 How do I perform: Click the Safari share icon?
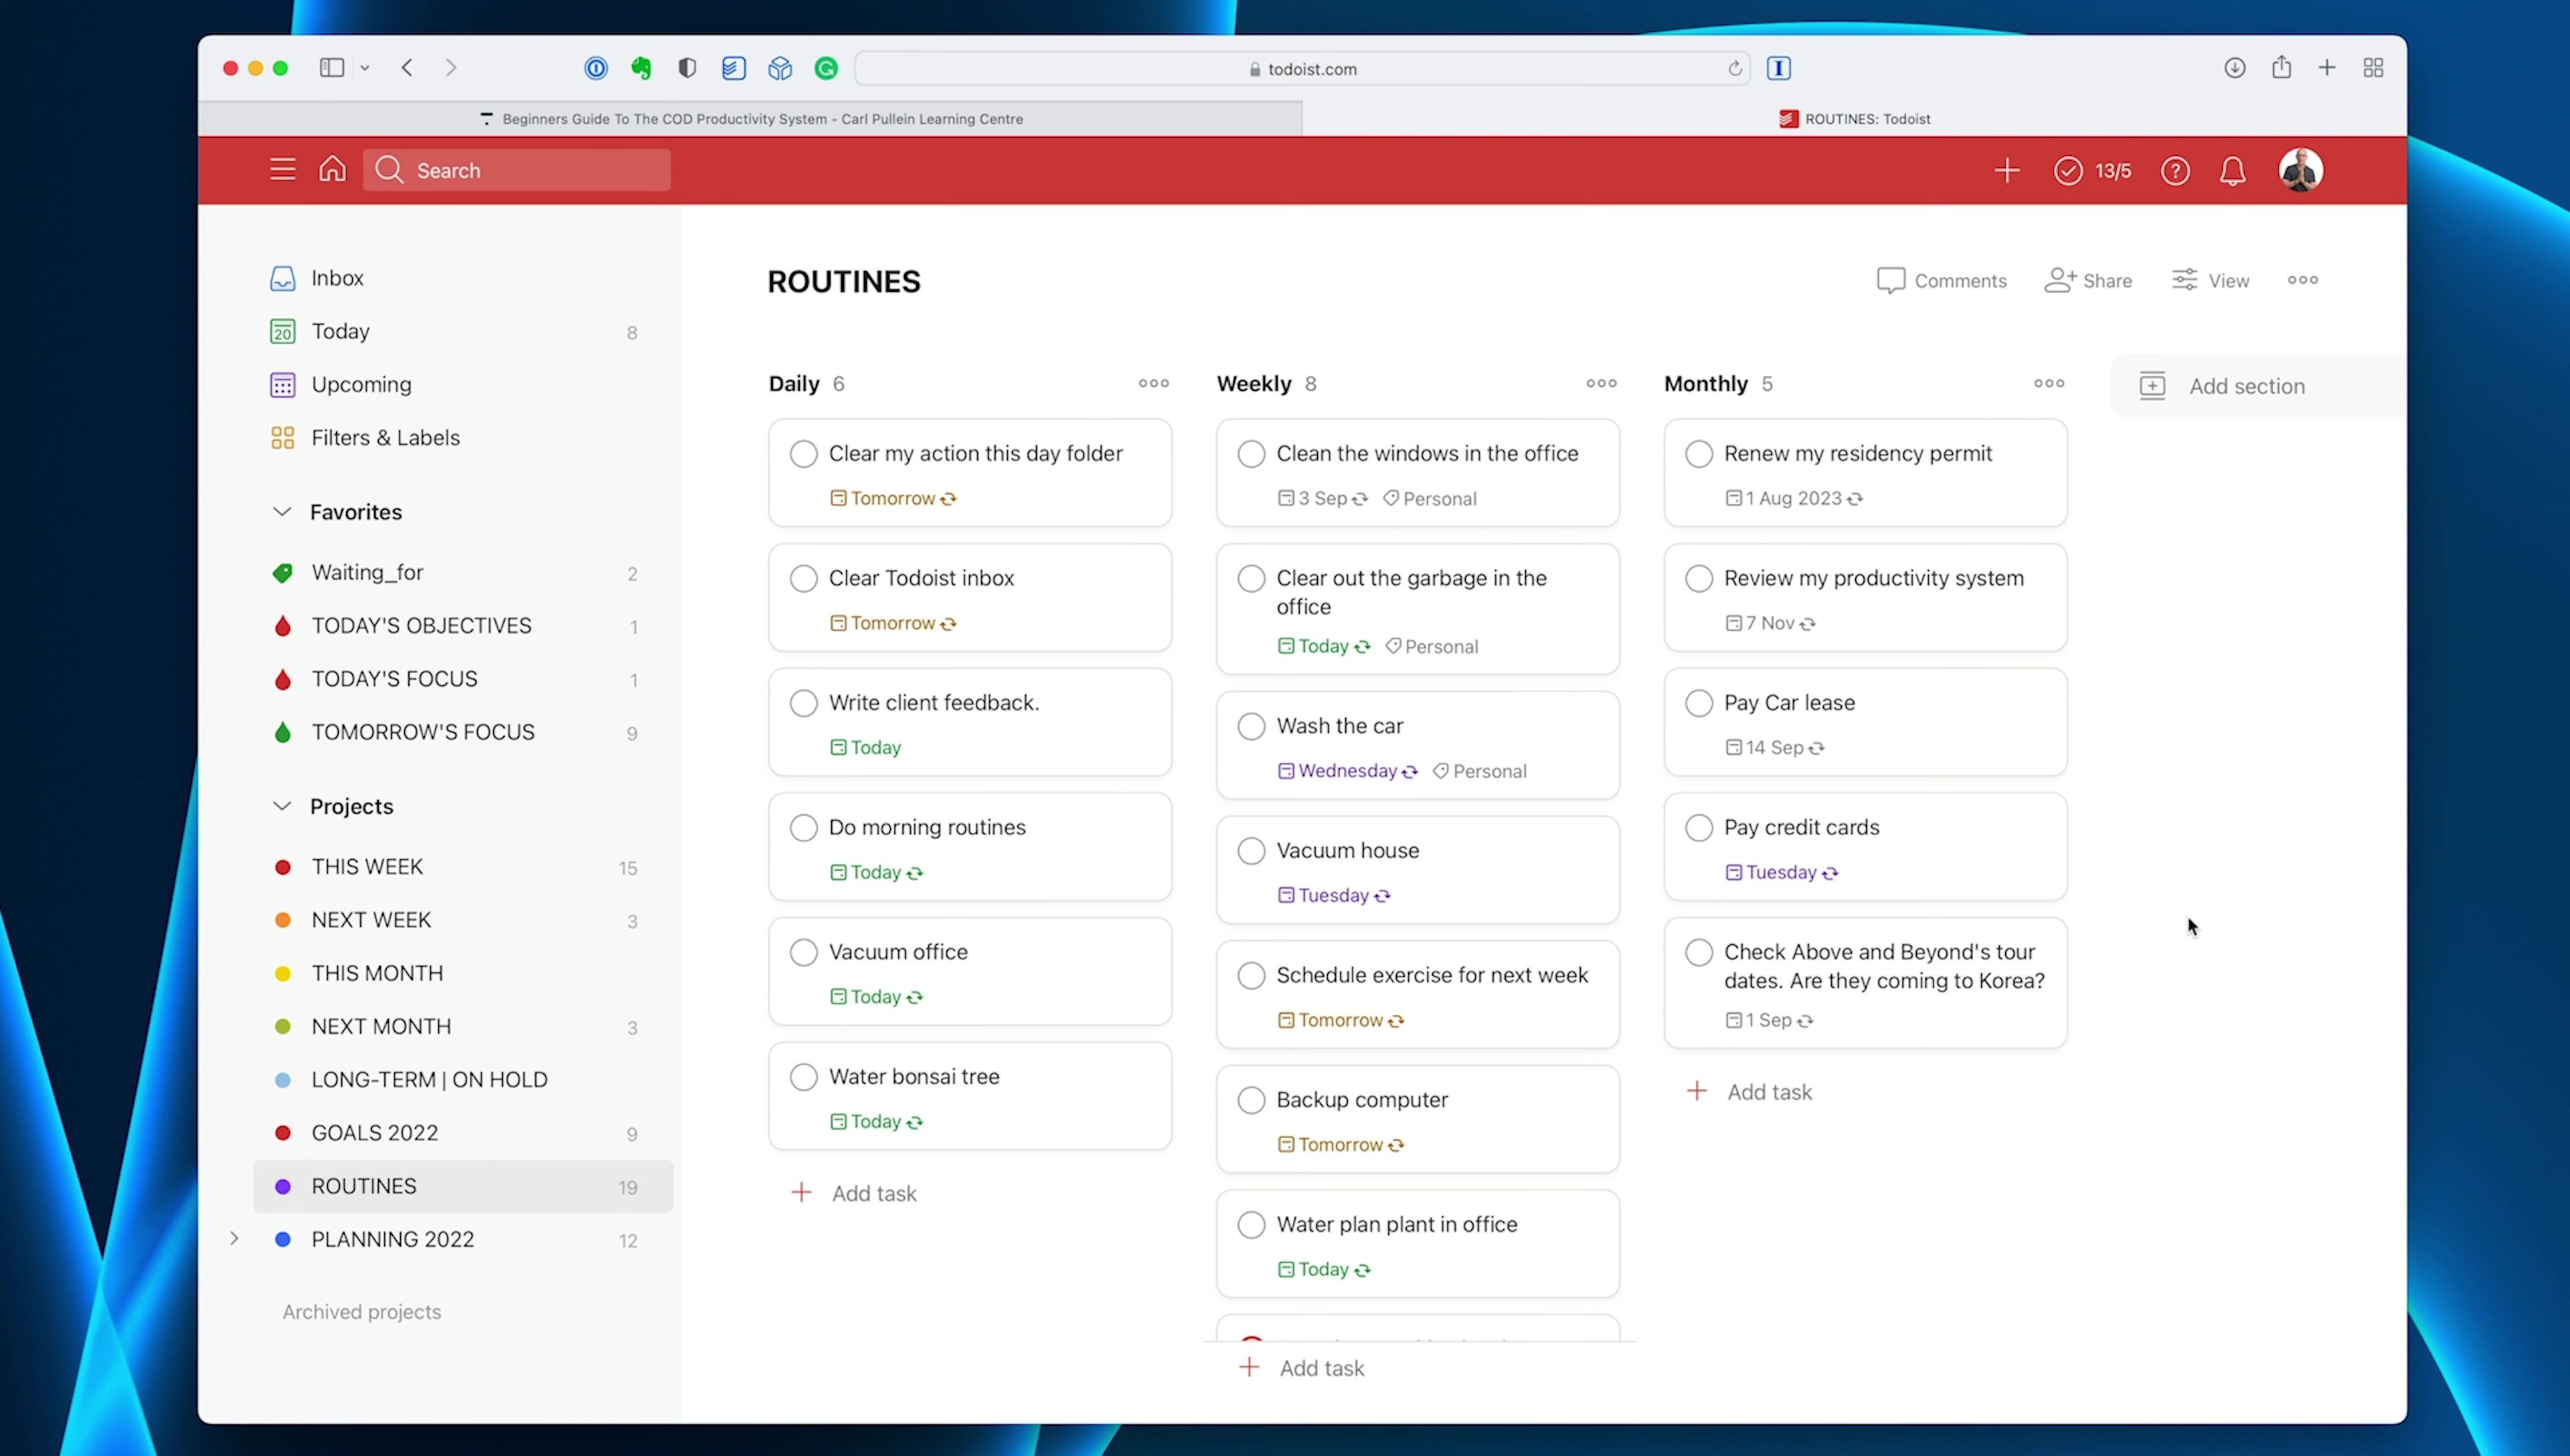[x=2280, y=67]
